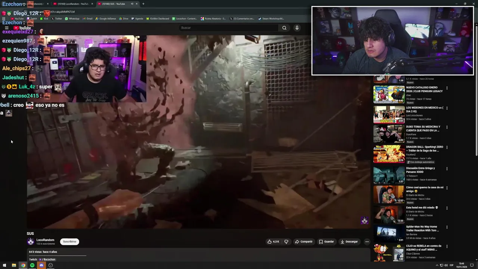Switch to SUS YouTube tab
The image size is (478, 269).
(118, 4)
